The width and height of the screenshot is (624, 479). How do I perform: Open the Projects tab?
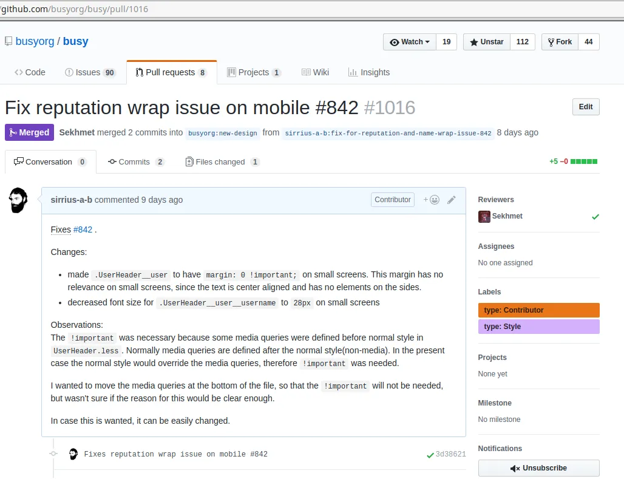(254, 72)
